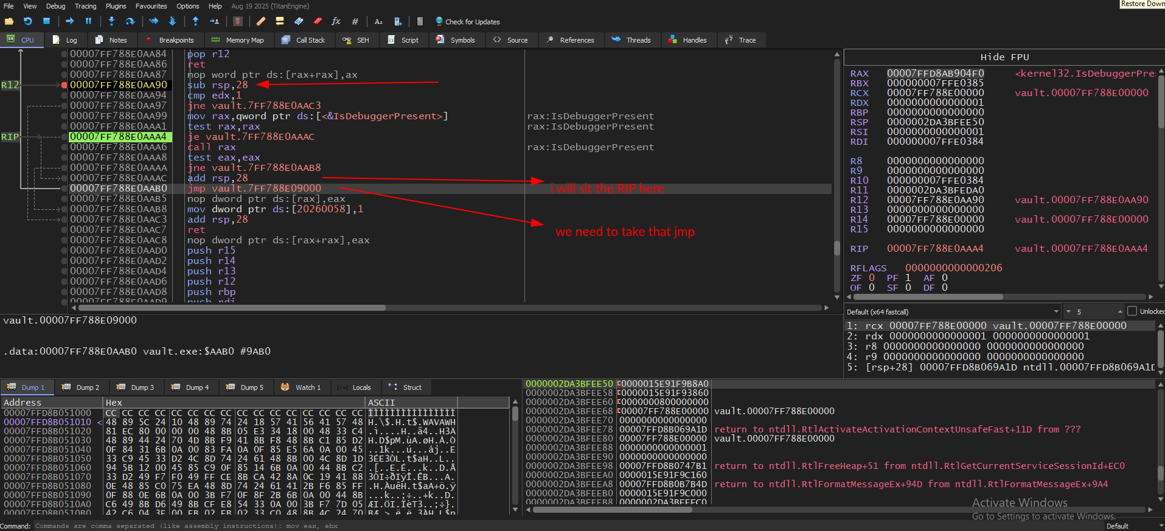
Task: Click the Open file folder icon
Action: [9, 21]
